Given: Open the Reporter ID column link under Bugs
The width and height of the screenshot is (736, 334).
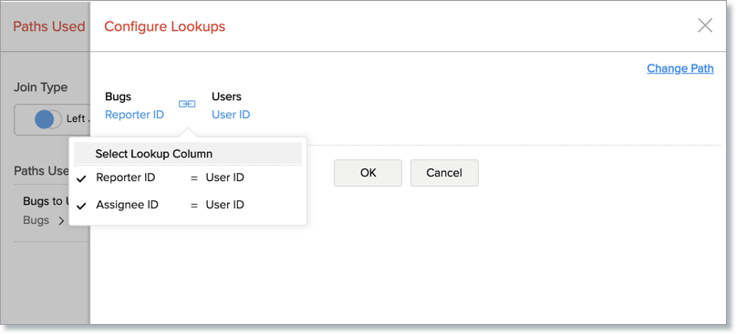Looking at the screenshot, I should [x=135, y=115].
